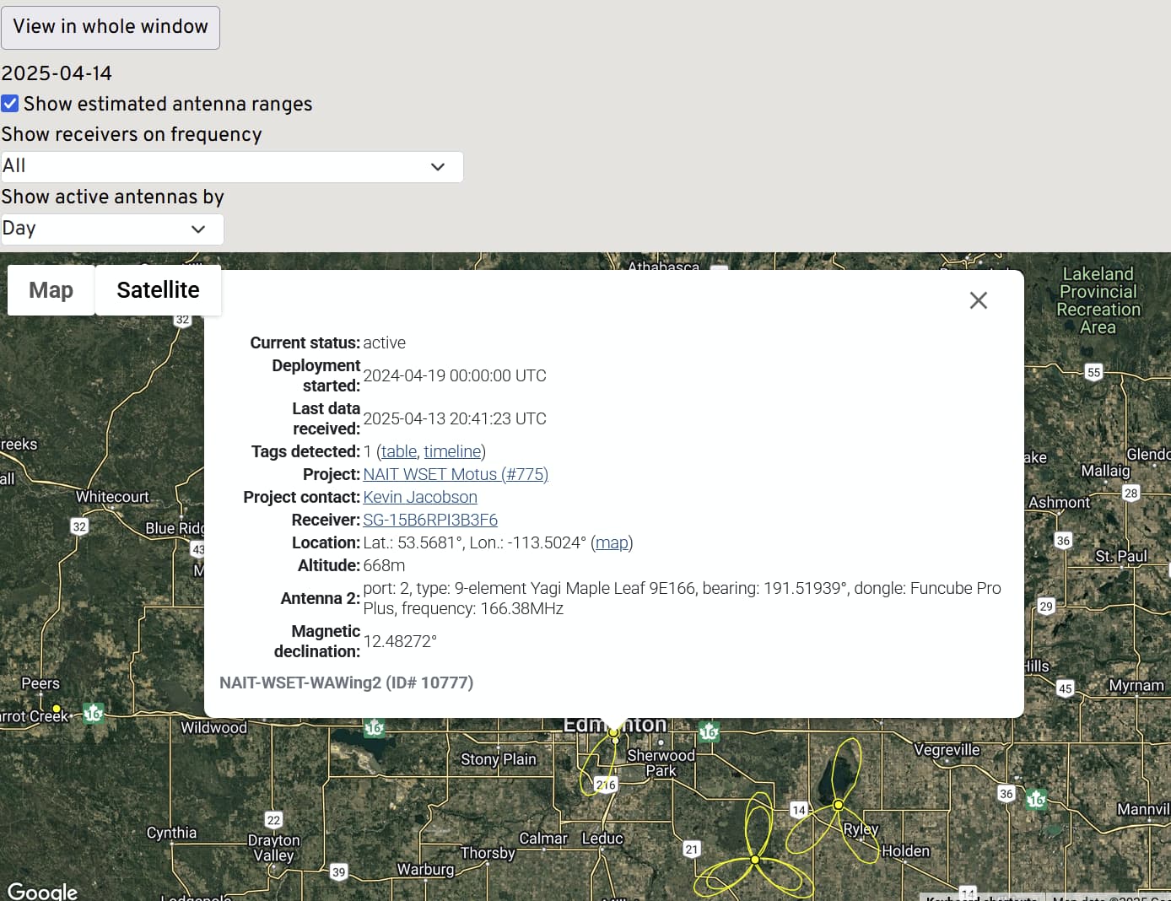The image size is (1171, 901).
Task: Open the Kevin Jacobson contact link
Action: tap(420, 497)
